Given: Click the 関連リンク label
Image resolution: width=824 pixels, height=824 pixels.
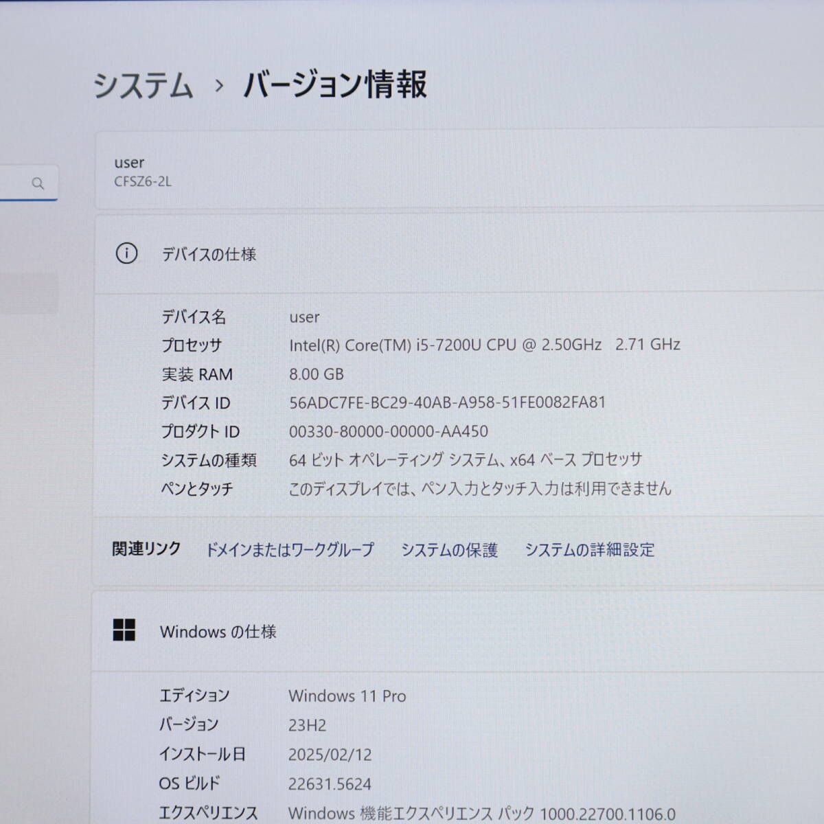Looking at the screenshot, I should (146, 549).
